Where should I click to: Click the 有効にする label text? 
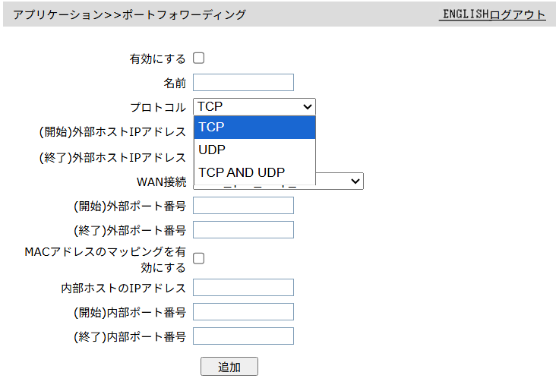click(158, 58)
